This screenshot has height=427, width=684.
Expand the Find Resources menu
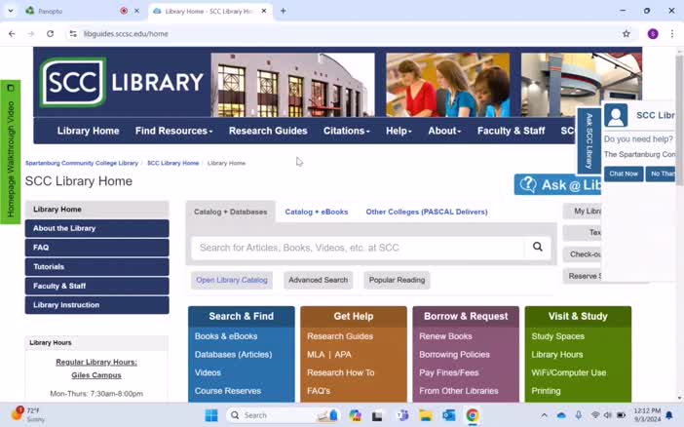pyautogui.click(x=173, y=131)
